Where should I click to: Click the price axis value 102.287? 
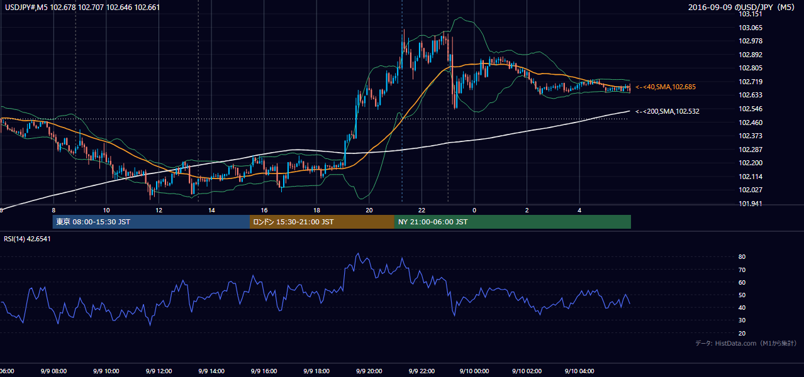tap(751, 150)
